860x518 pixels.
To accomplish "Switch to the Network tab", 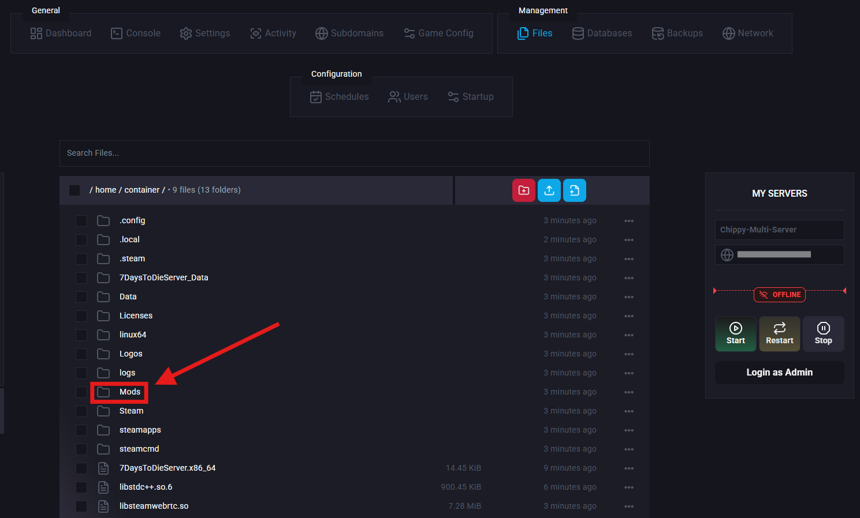I will point(748,33).
